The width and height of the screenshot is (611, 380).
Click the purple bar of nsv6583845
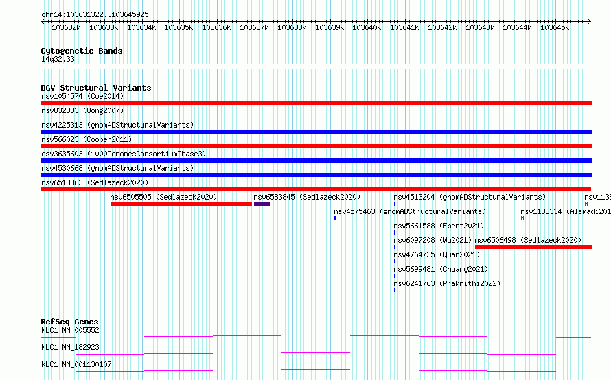click(x=262, y=204)
